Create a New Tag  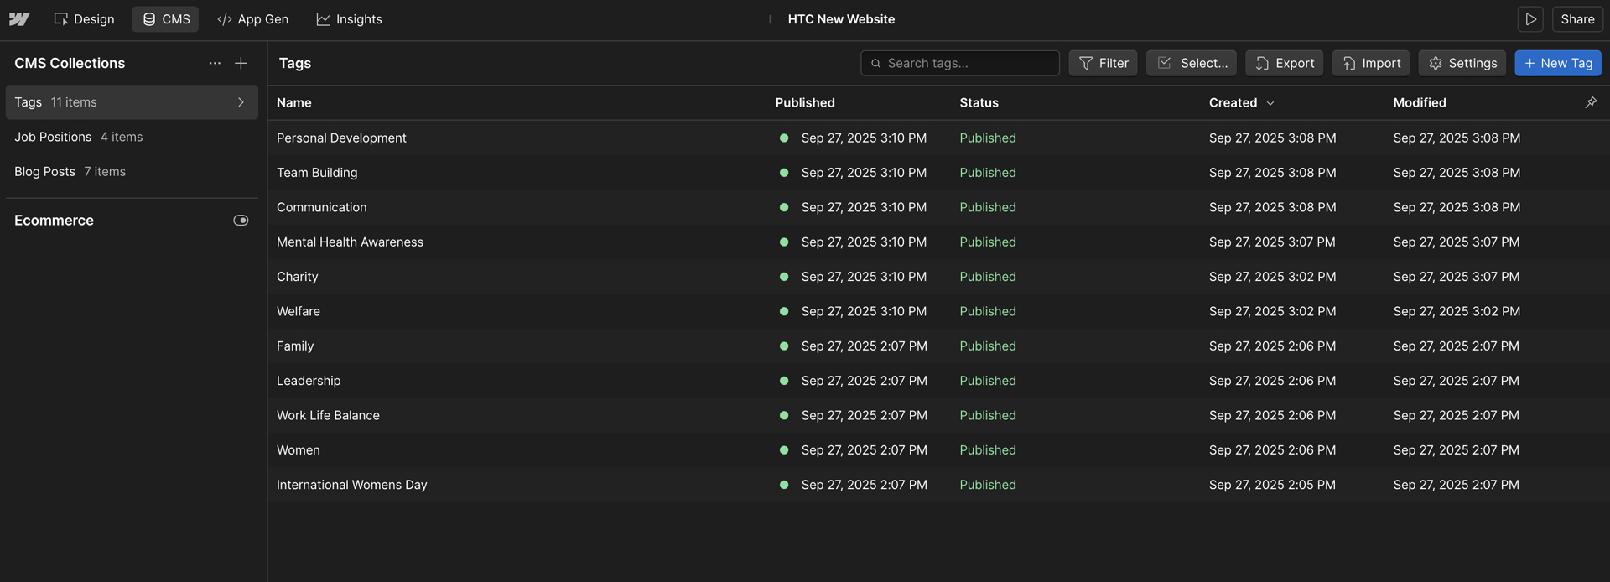click(1557, 63)
